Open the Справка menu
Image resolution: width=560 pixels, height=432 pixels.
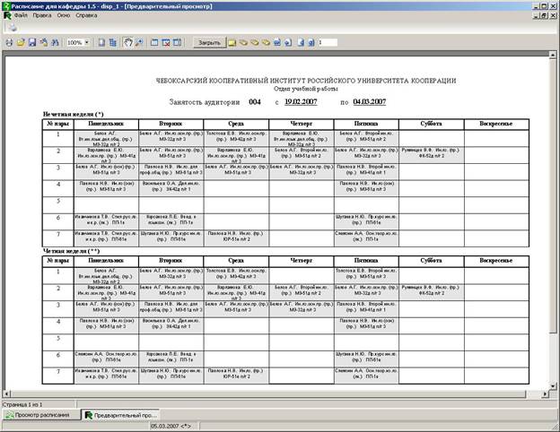pyautogui.click(x=88, y=17)
